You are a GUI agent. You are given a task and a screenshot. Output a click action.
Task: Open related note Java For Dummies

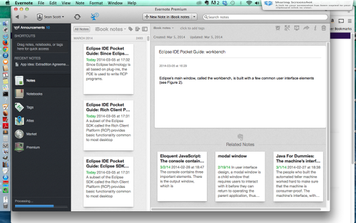pyautogui.click(x=298, y=177)
